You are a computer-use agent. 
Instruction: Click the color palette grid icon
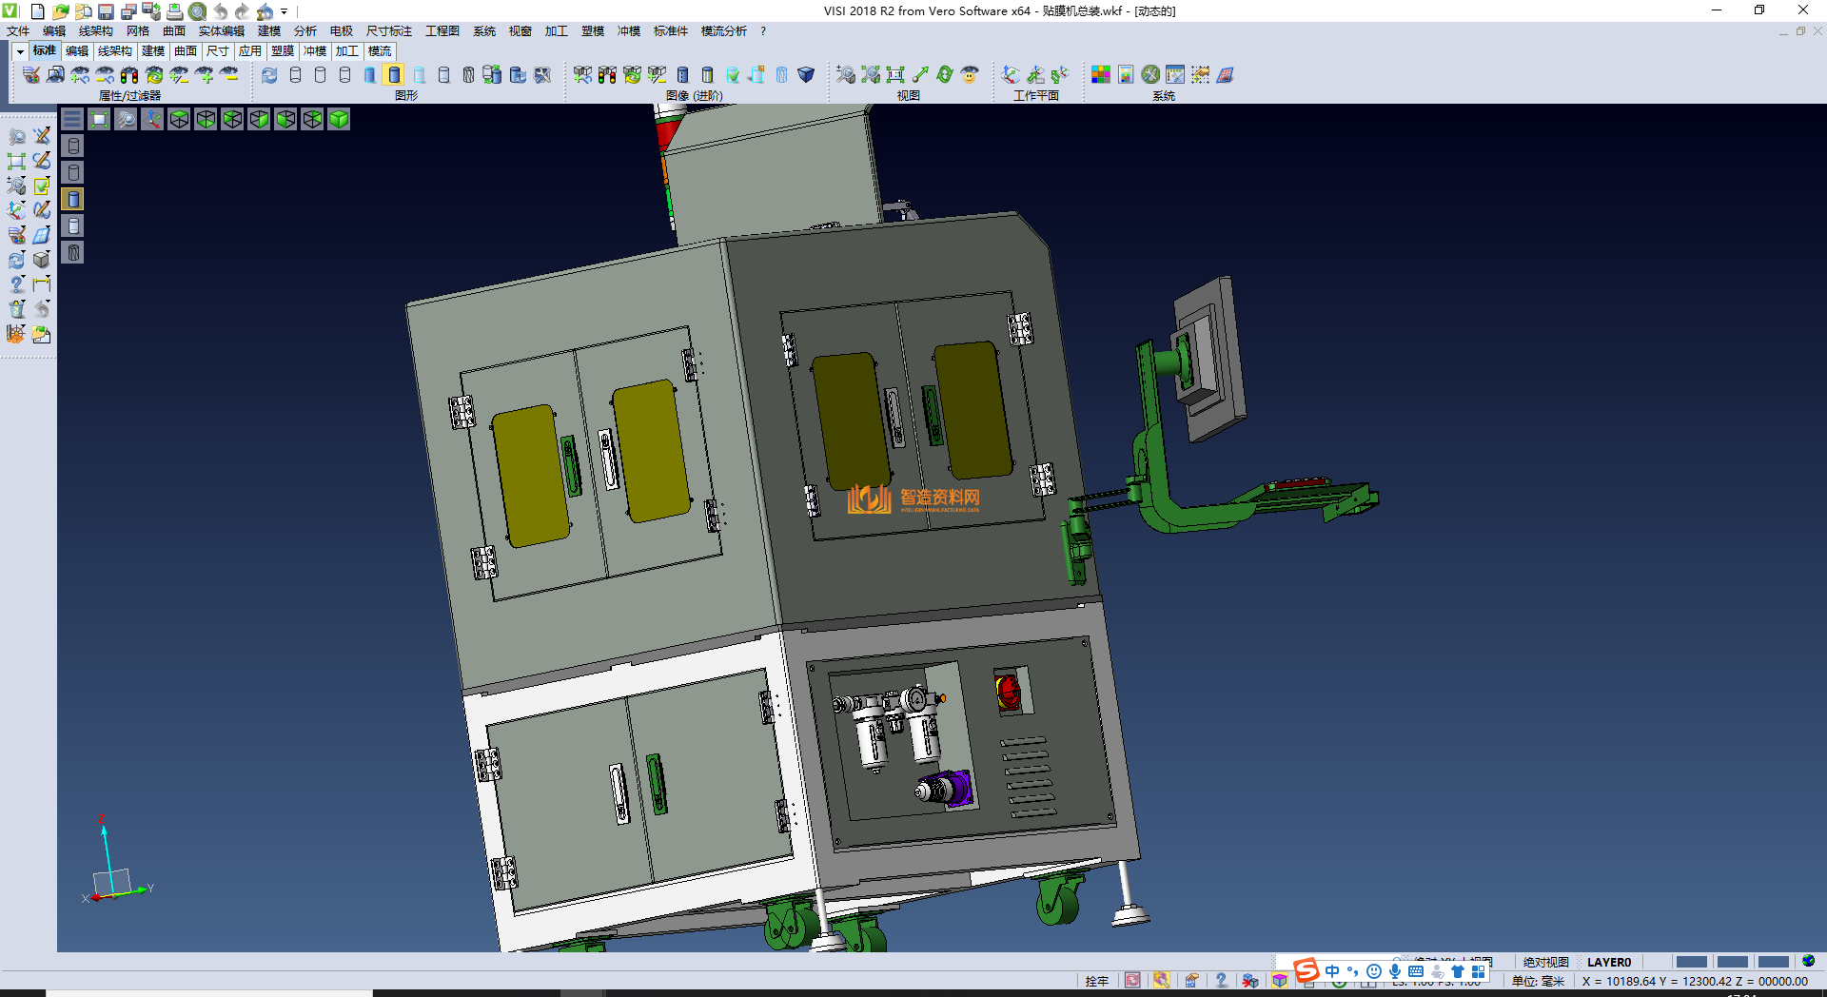1100,75
